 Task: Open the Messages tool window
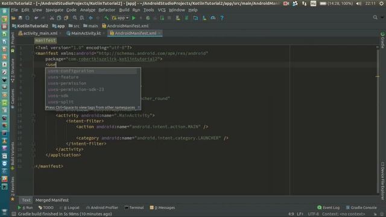click(x=162, y=207)
